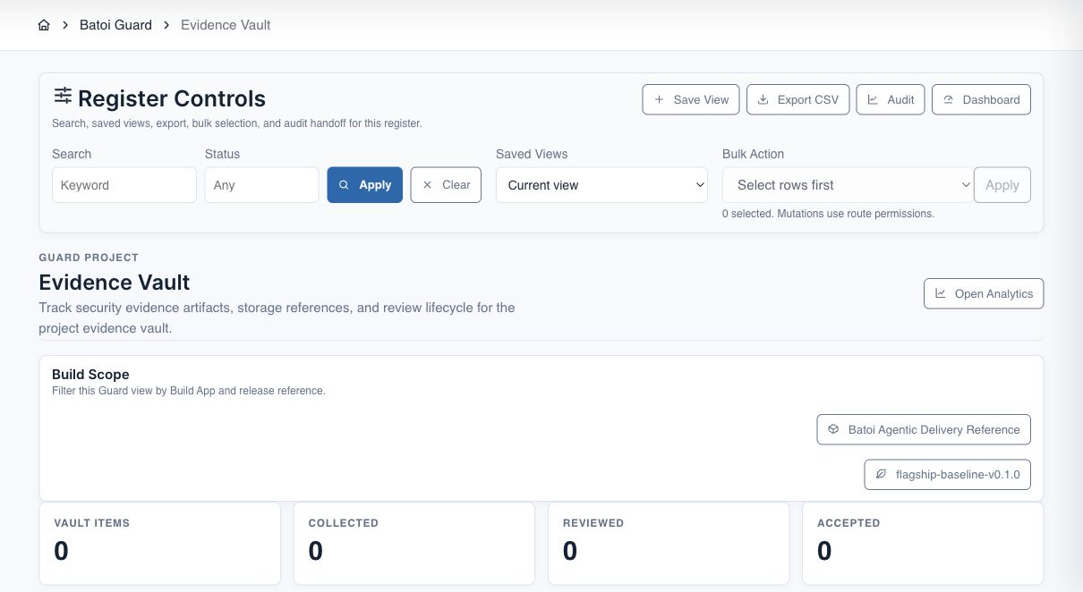Click the X icon in Clear button
Viewport: 1083px width, 592px height.
point(427,185)
